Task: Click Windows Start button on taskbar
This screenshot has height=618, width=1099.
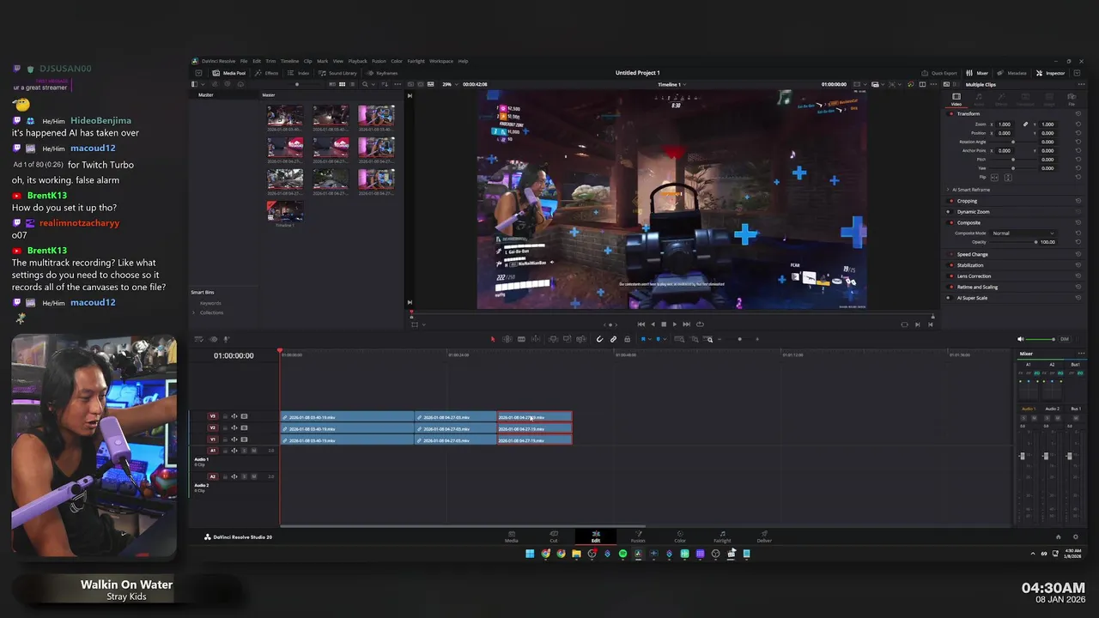Action: [x=530, y=554]
